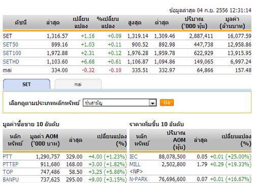Open the PTTEP stock link
254x183 pixels.
pos(11,164)
